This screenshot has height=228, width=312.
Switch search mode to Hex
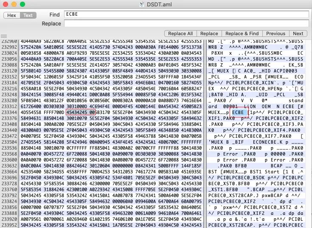pos(12,15)
